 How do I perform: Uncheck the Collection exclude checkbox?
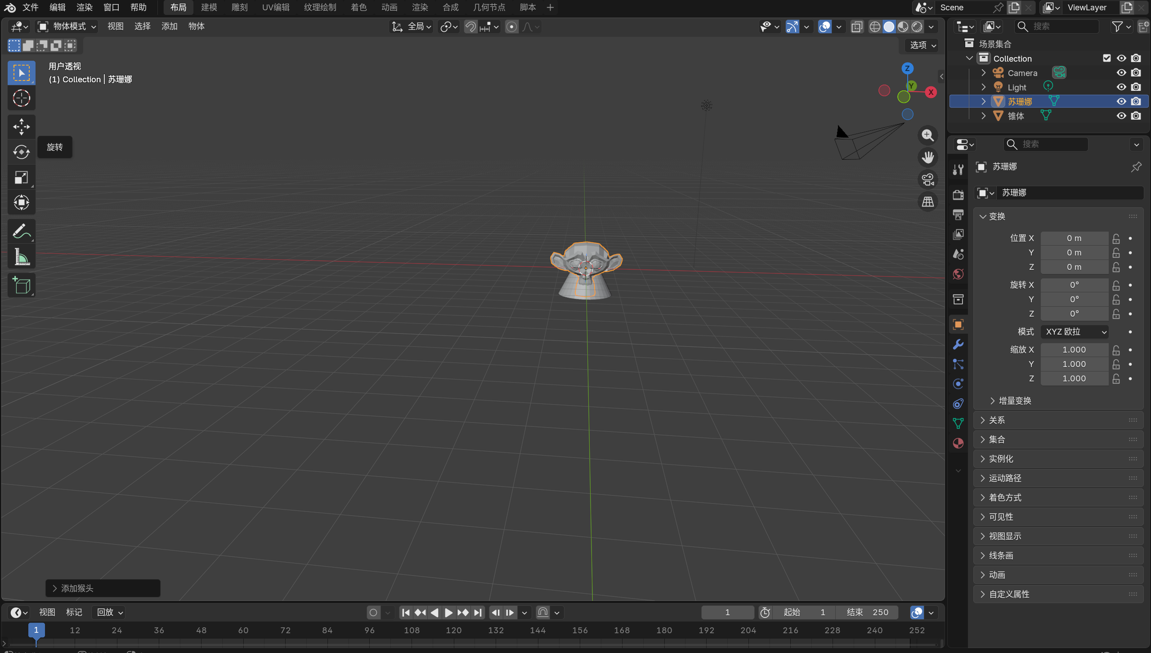coord(1107,58)
